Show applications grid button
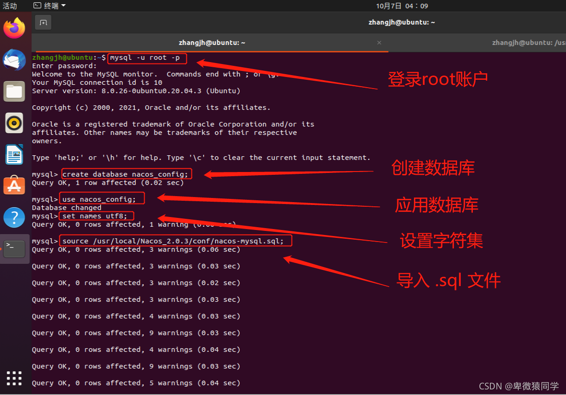This screenshot has height=395, width=566. click(14, 378)
